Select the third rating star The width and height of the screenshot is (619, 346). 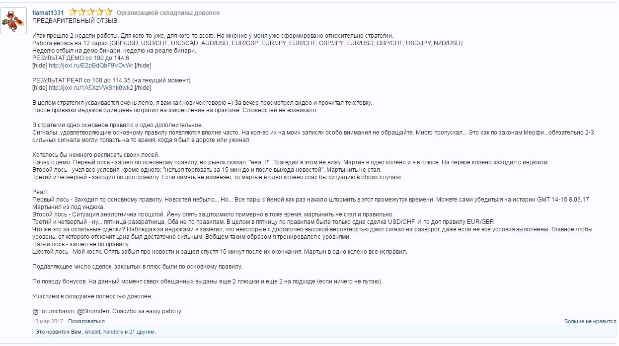90,12
